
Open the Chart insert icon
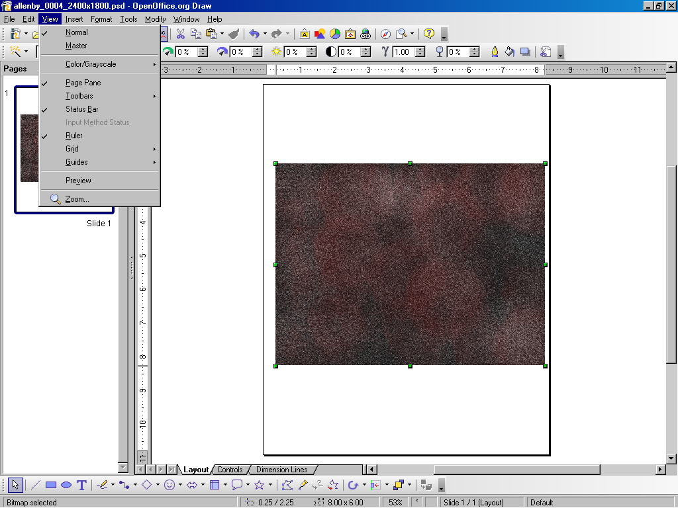335,34
